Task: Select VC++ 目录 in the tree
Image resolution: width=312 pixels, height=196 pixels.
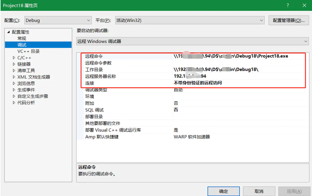Action: (28, 51)
